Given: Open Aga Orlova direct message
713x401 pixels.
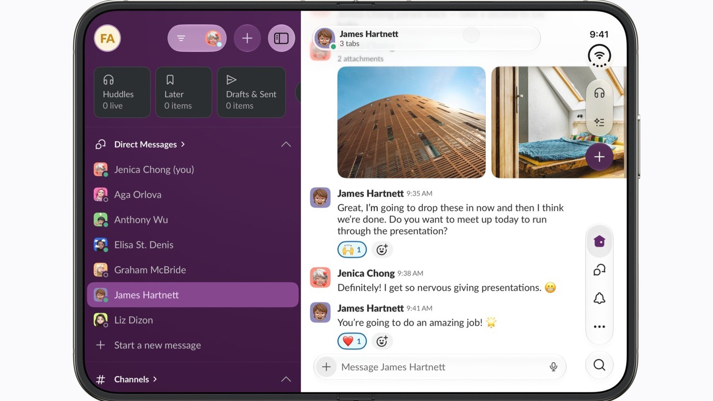Looking at the screenshot, I should coord(193,195).
